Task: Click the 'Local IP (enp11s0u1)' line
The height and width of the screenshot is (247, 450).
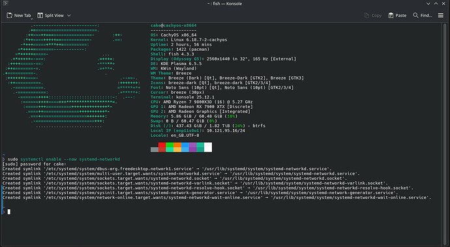Action: 198,130
